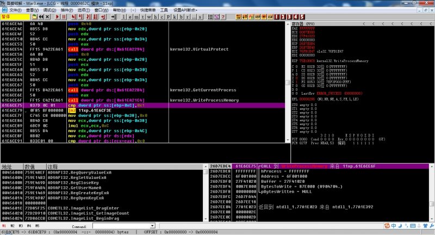Run program with the red play icon
The width and height of the screenshot is (435, 235).
[x=57, y=17]
